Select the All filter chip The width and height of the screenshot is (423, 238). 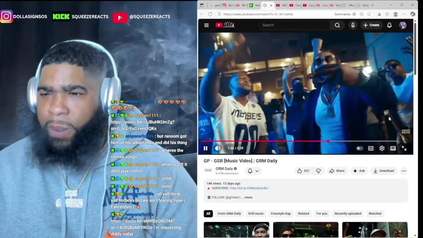(x=208, y=214)
